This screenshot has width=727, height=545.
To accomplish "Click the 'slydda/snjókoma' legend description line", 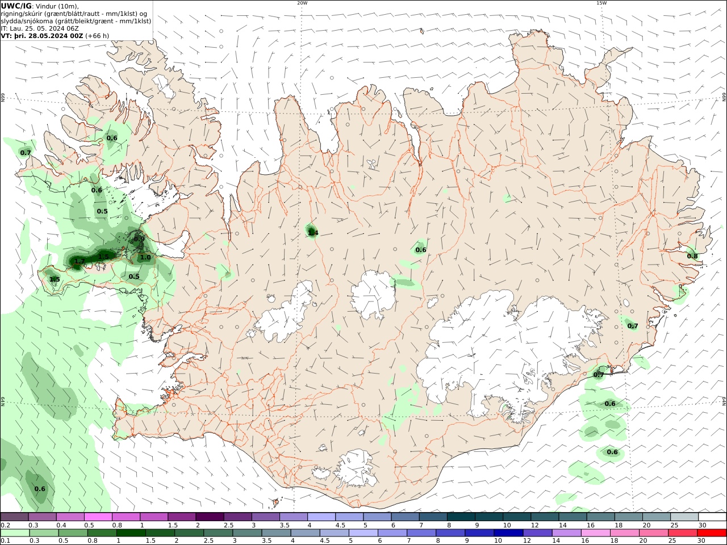I will coord(76,21).
